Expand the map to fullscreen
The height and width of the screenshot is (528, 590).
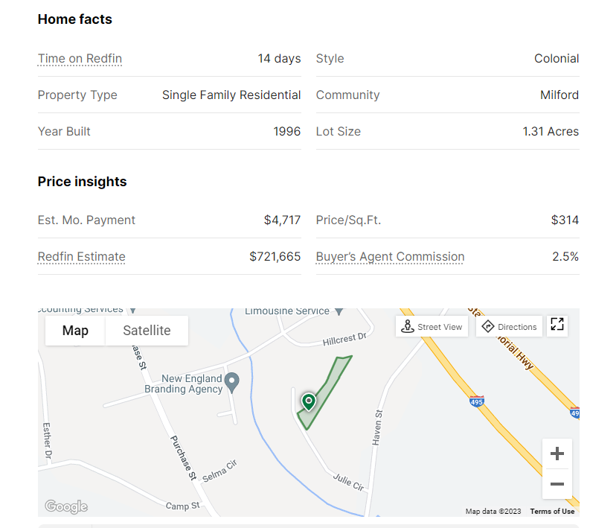pos(557,324)
